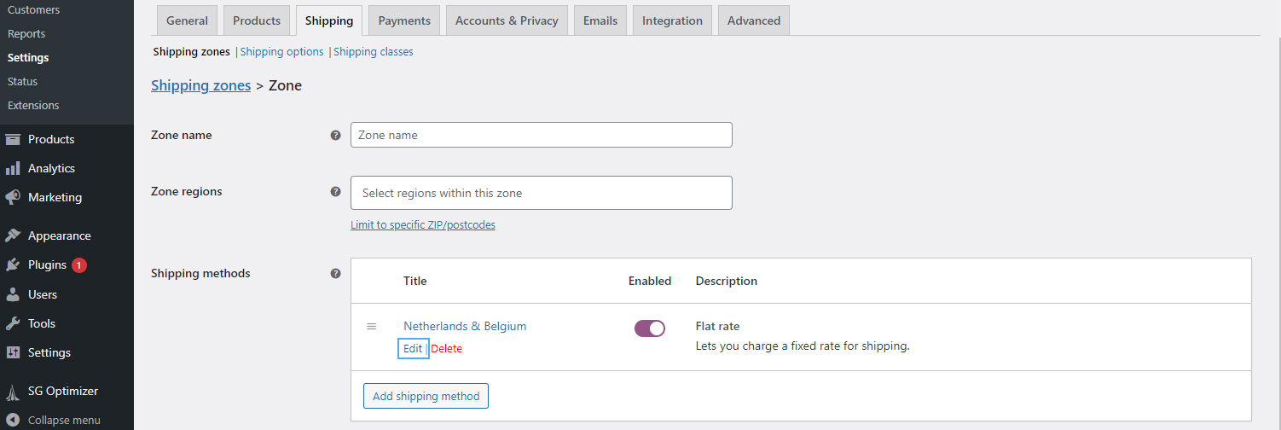Click the Zone name help tooltip icon
The width and height of the screenshot is (1281, 430).
coord(335,135)
